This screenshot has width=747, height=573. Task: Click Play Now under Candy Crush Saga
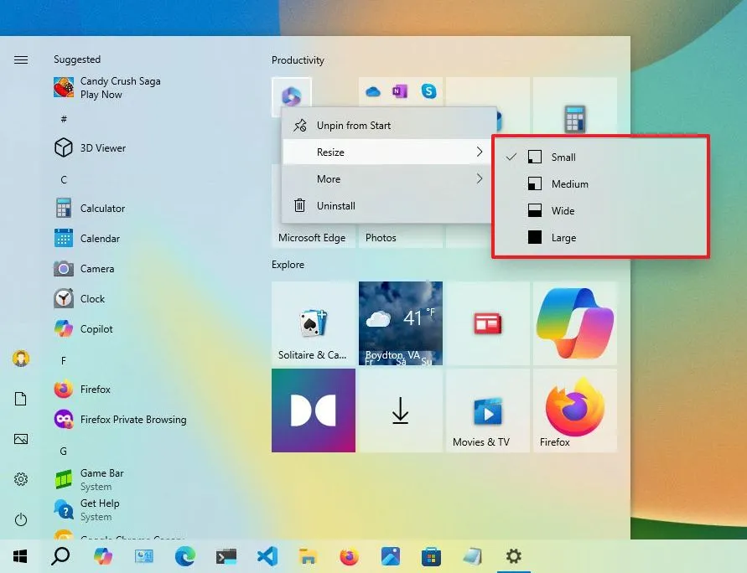[x=101, y=94]
